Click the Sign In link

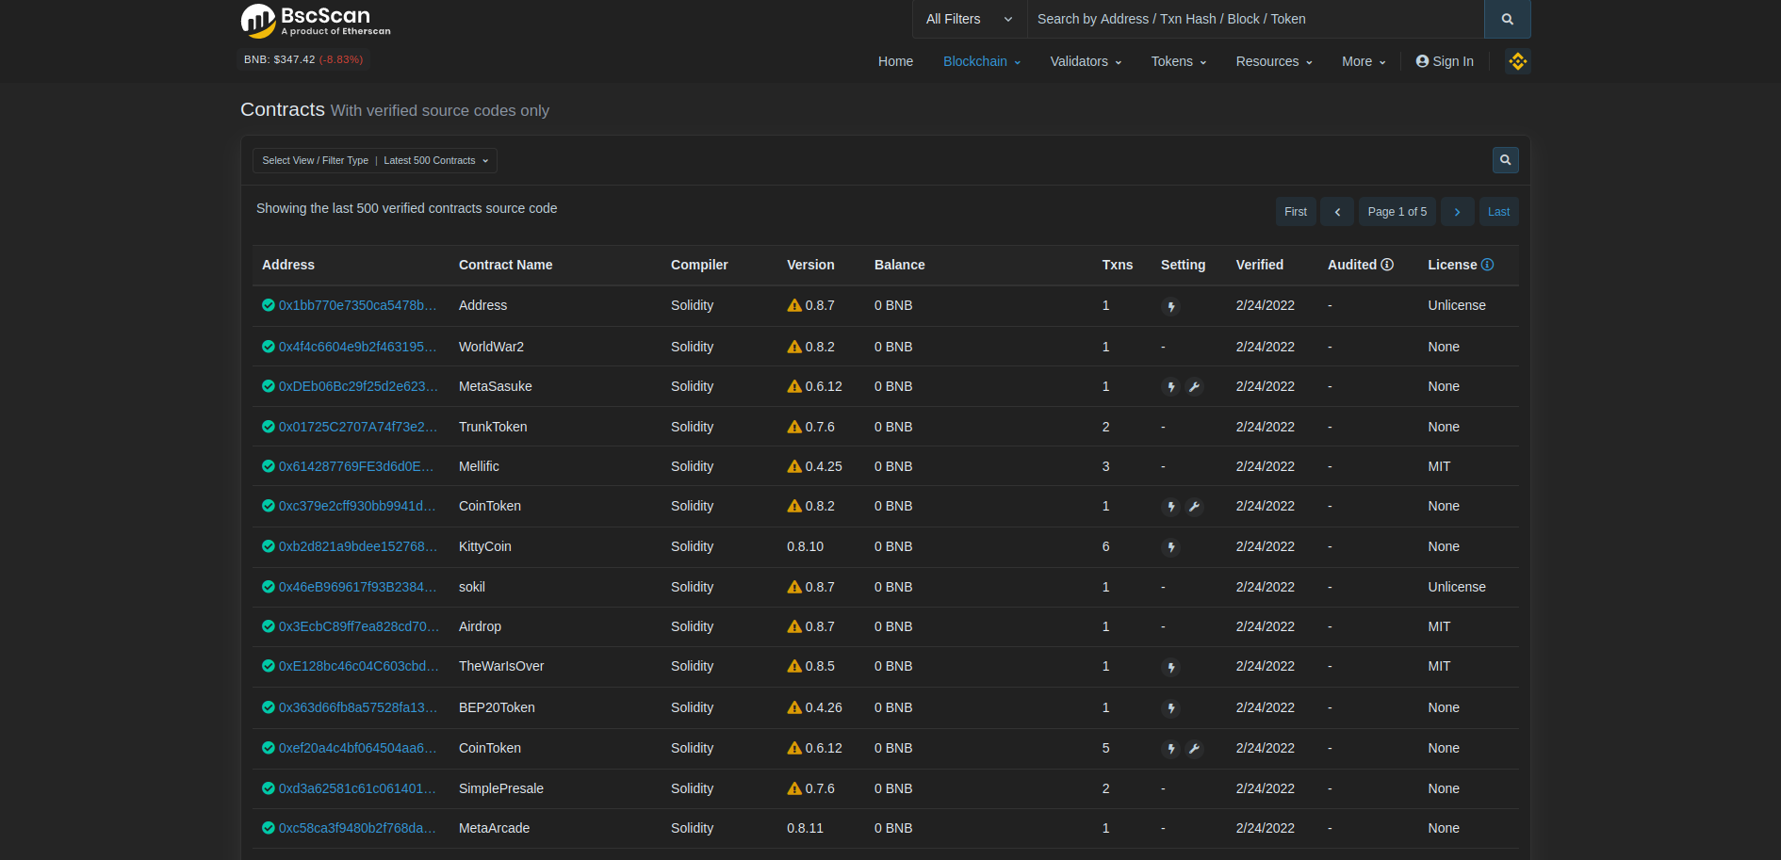[x=1445, y=61]
